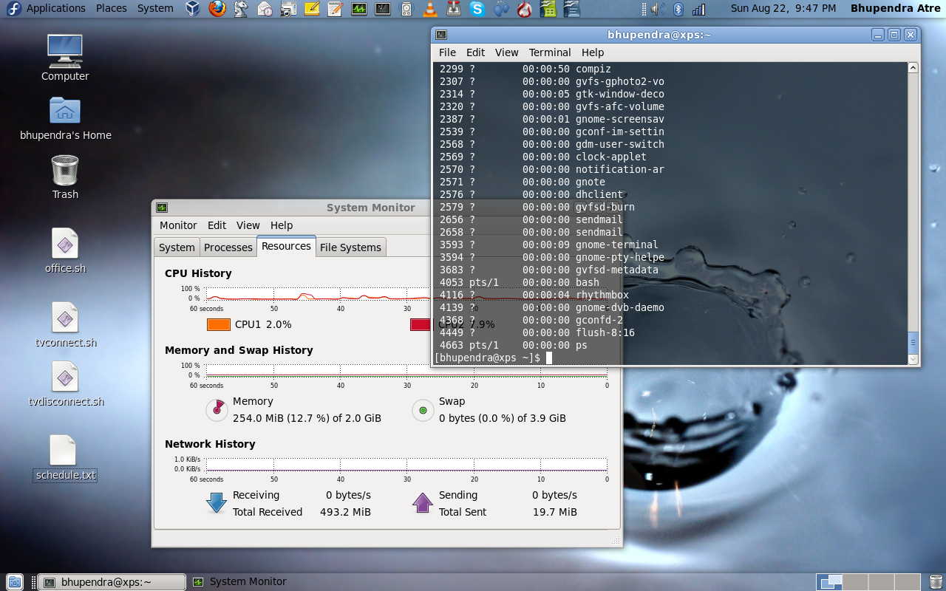Click the bhupendra@xps taskbar button
Viewport: 946px width, 591px height.
111,582
